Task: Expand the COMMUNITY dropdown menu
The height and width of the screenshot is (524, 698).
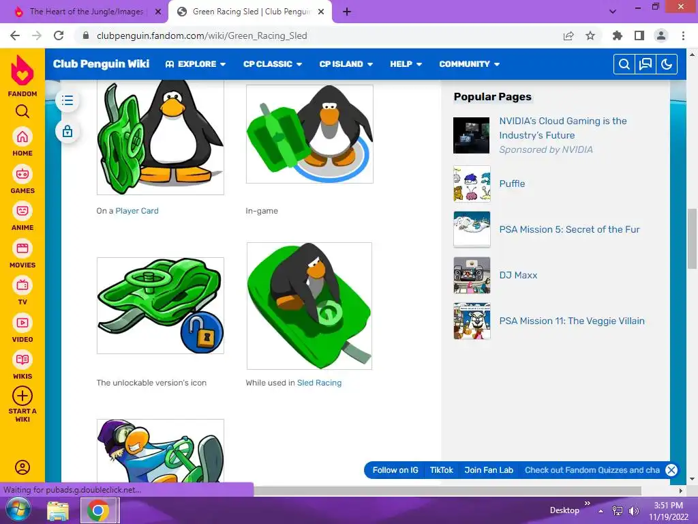Action: [469, 64]
